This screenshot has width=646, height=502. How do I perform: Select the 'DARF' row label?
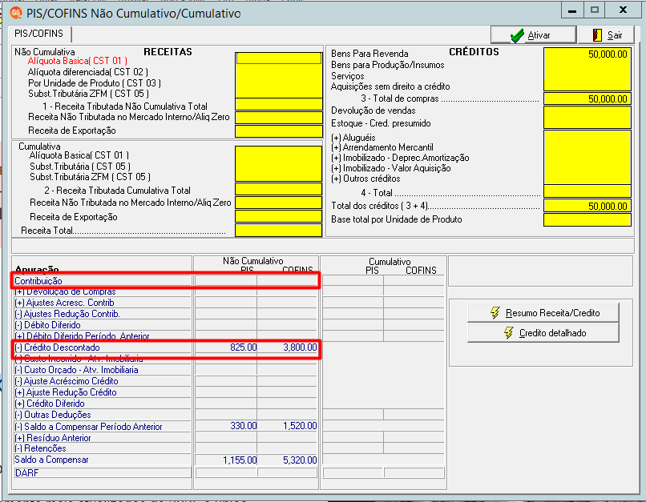tap(26, 473)
